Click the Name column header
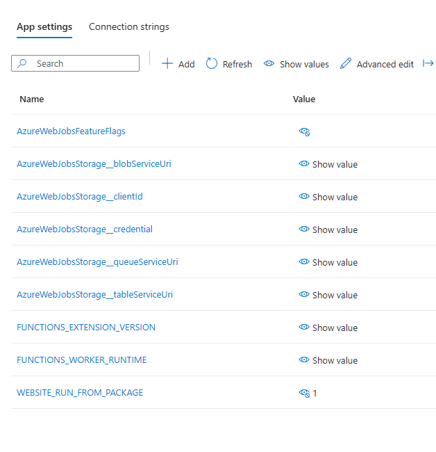436x452 pixels. pos(32,99)
